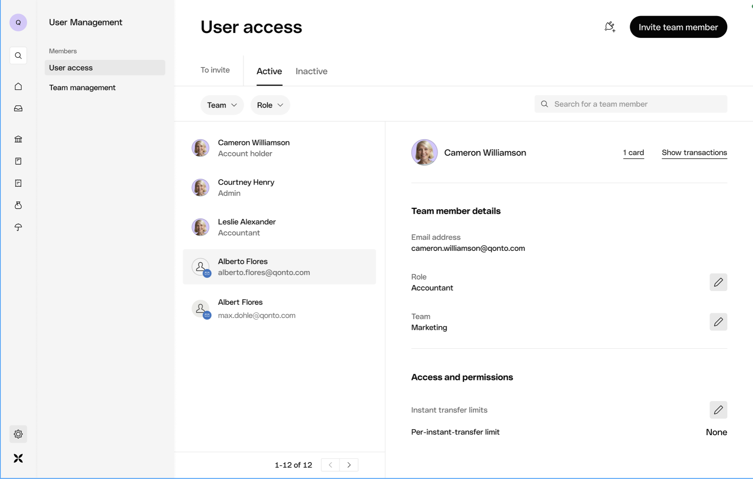Open the sidebar search icon
The image size is (753, 479).
[x=18, y=56]
